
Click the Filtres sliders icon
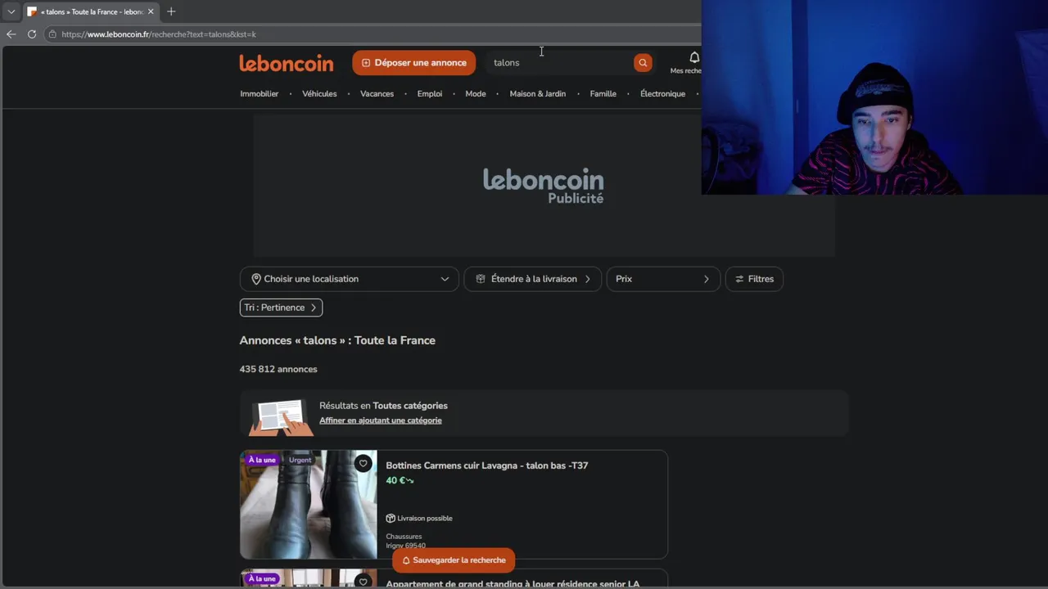click(x=739, y=279)
